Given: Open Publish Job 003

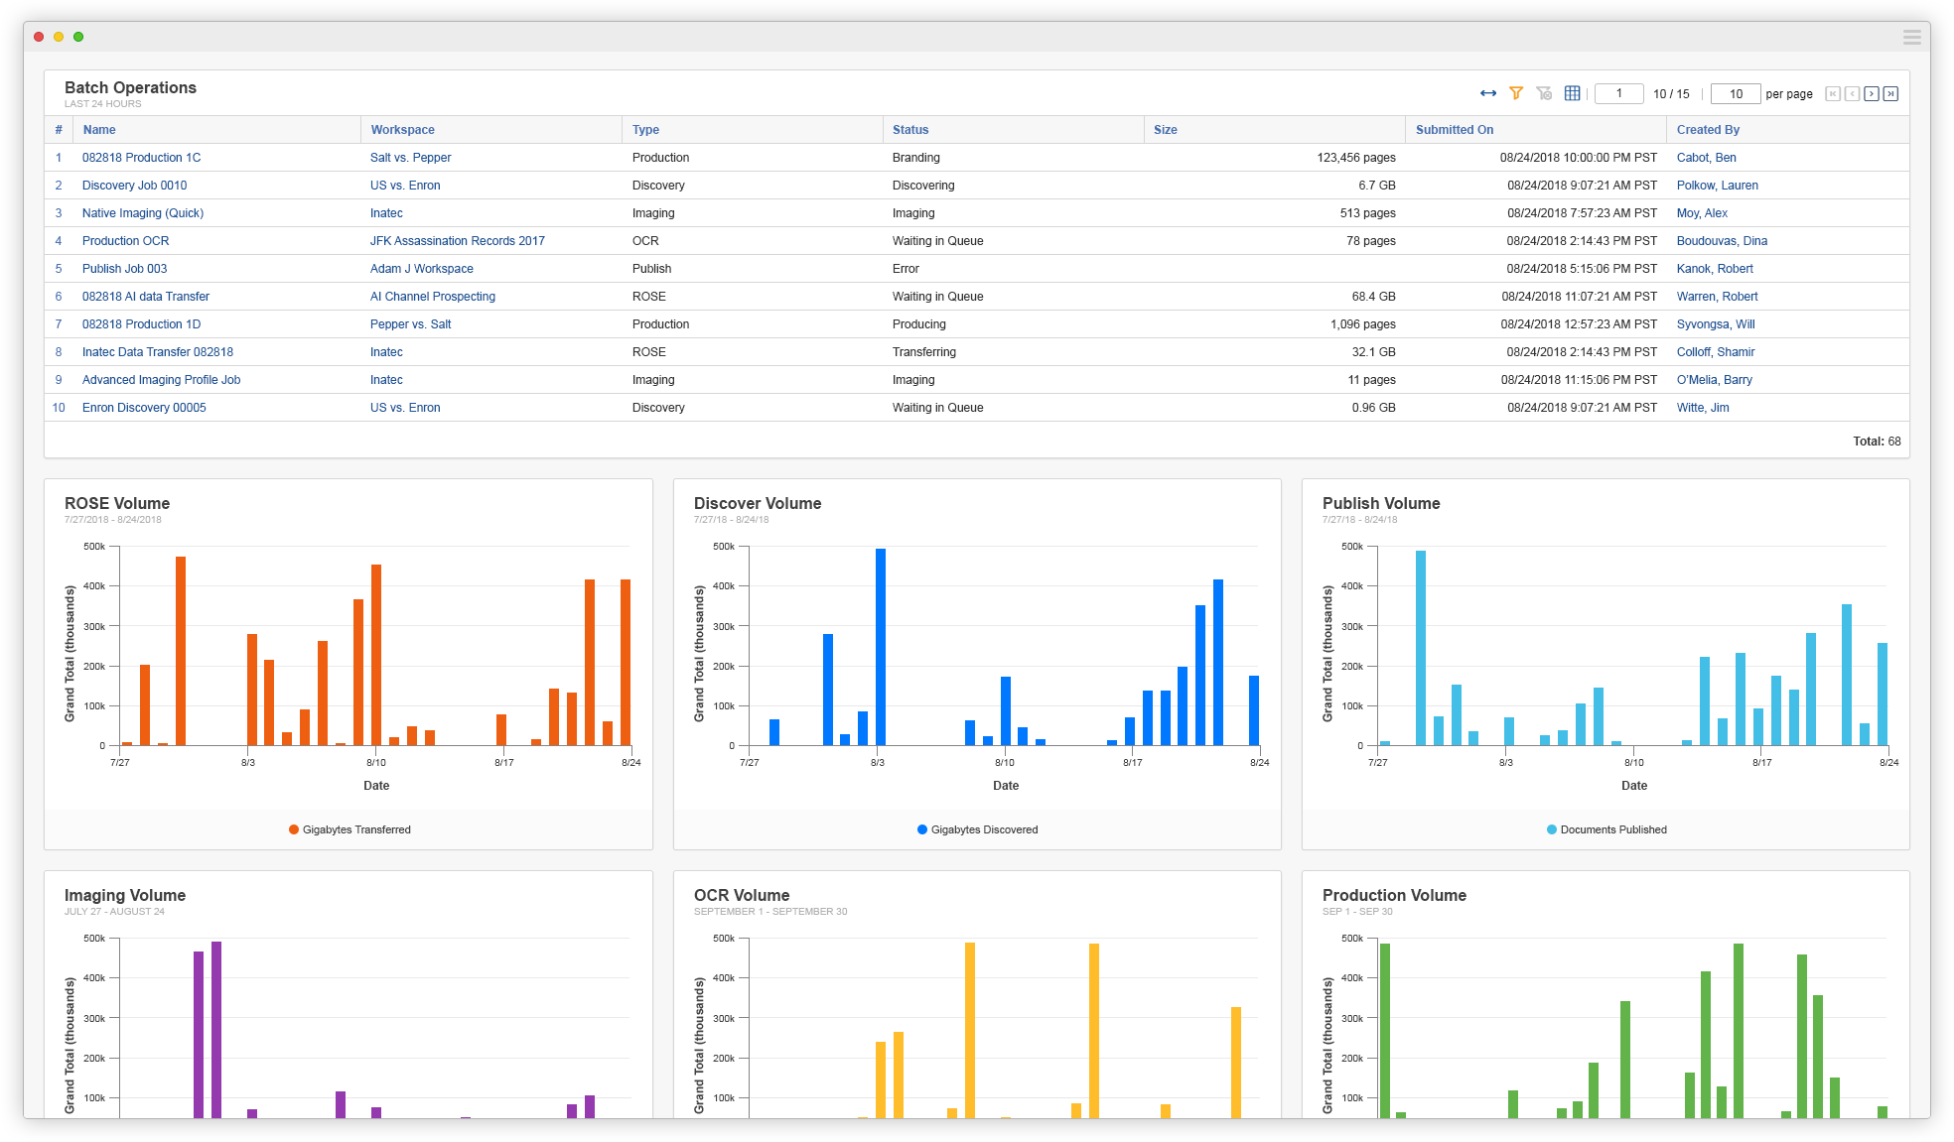Looking at the screenshot, I should [x=124, y=269].
